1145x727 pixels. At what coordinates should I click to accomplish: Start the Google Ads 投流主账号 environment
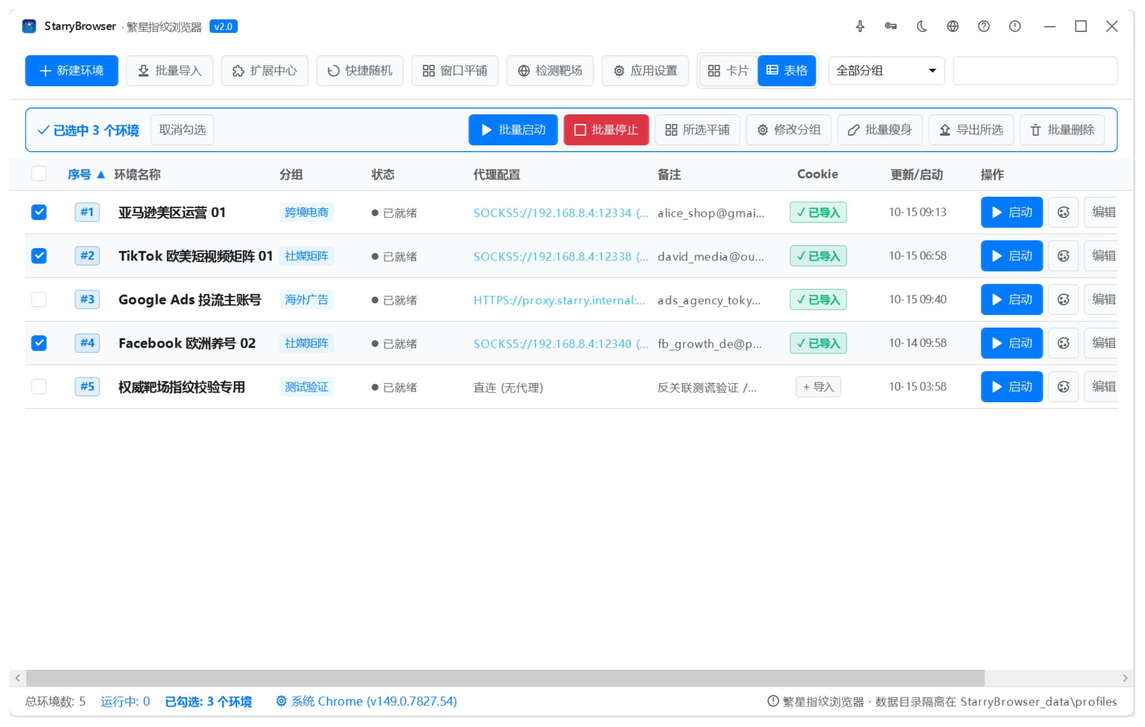click(1012, 300)
